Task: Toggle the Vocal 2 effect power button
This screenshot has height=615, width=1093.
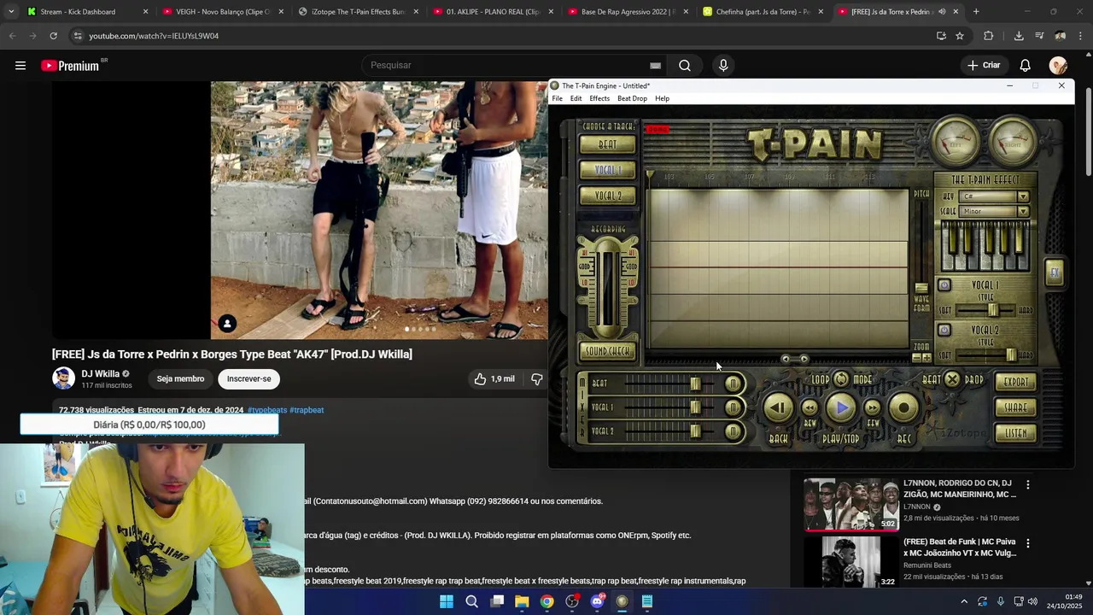Action: 944,330
